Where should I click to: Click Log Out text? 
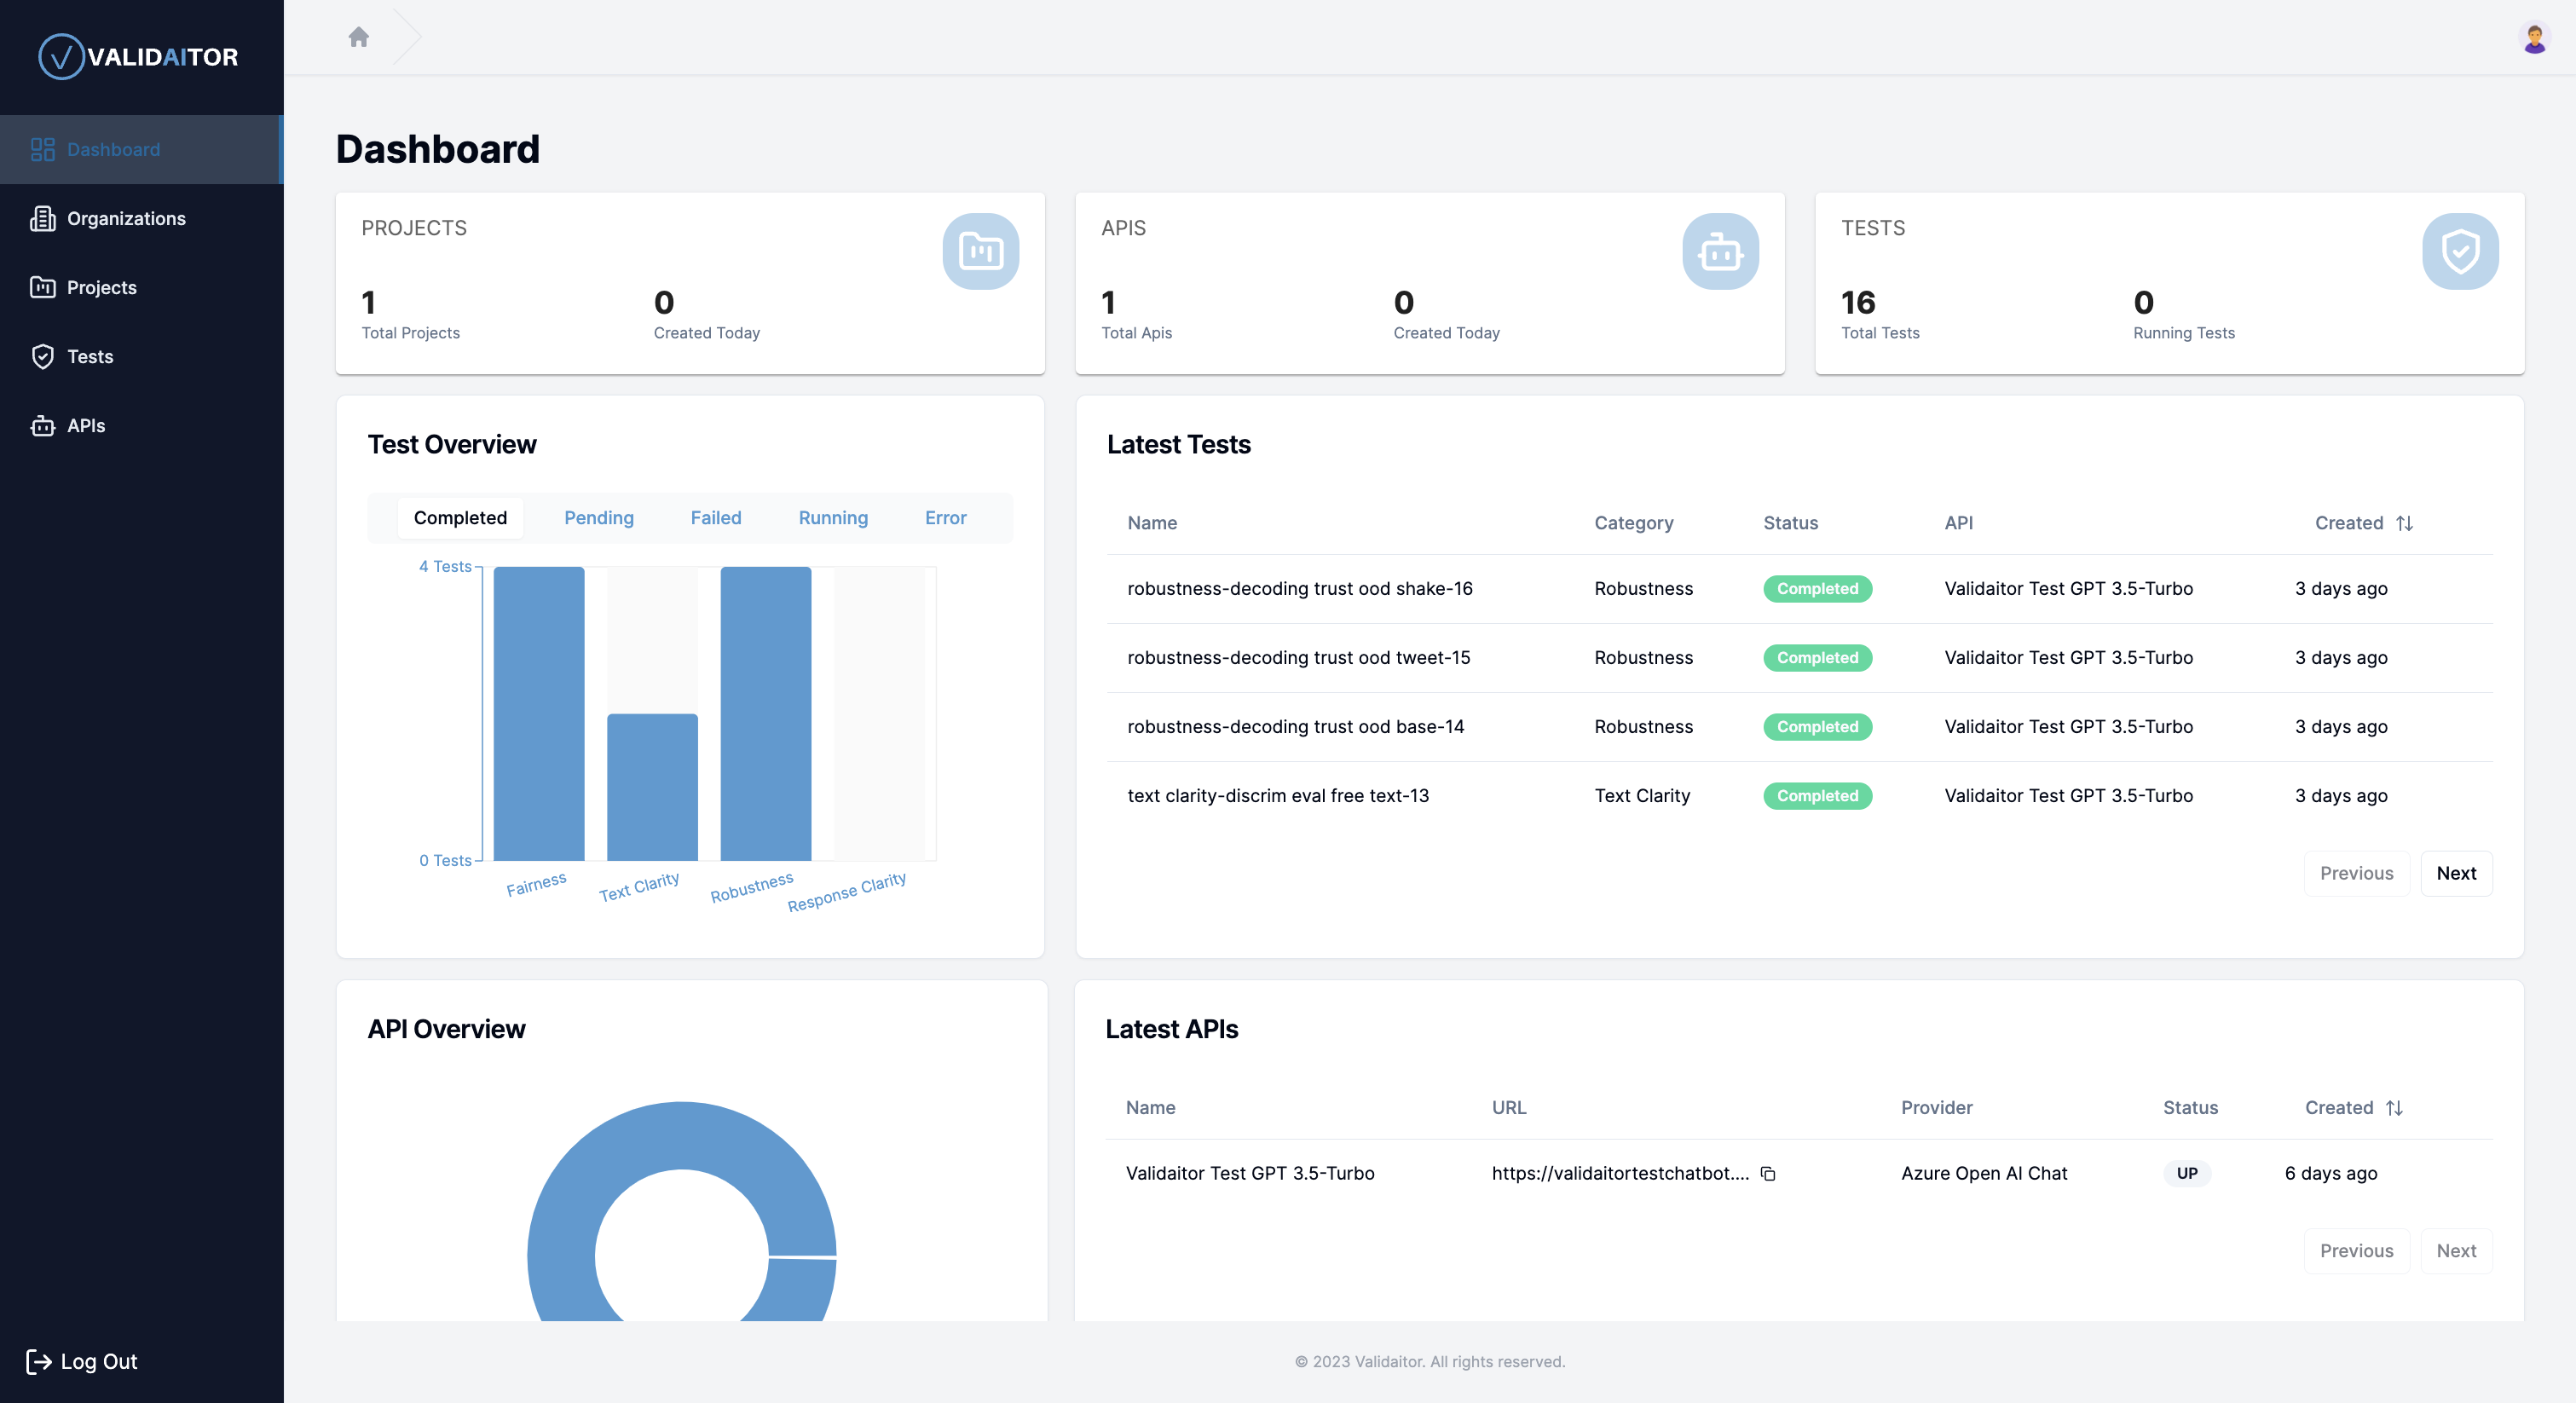pos(99,1361)
